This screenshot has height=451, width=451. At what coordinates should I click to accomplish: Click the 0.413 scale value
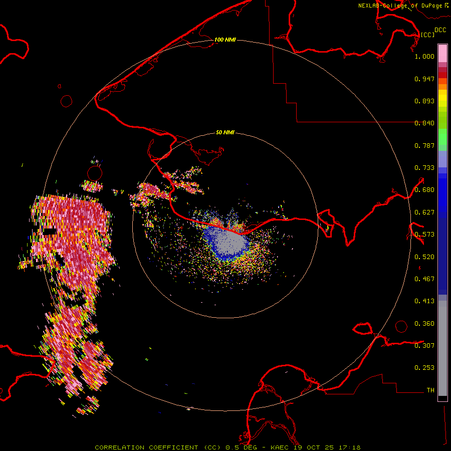(x=424, y=301)
